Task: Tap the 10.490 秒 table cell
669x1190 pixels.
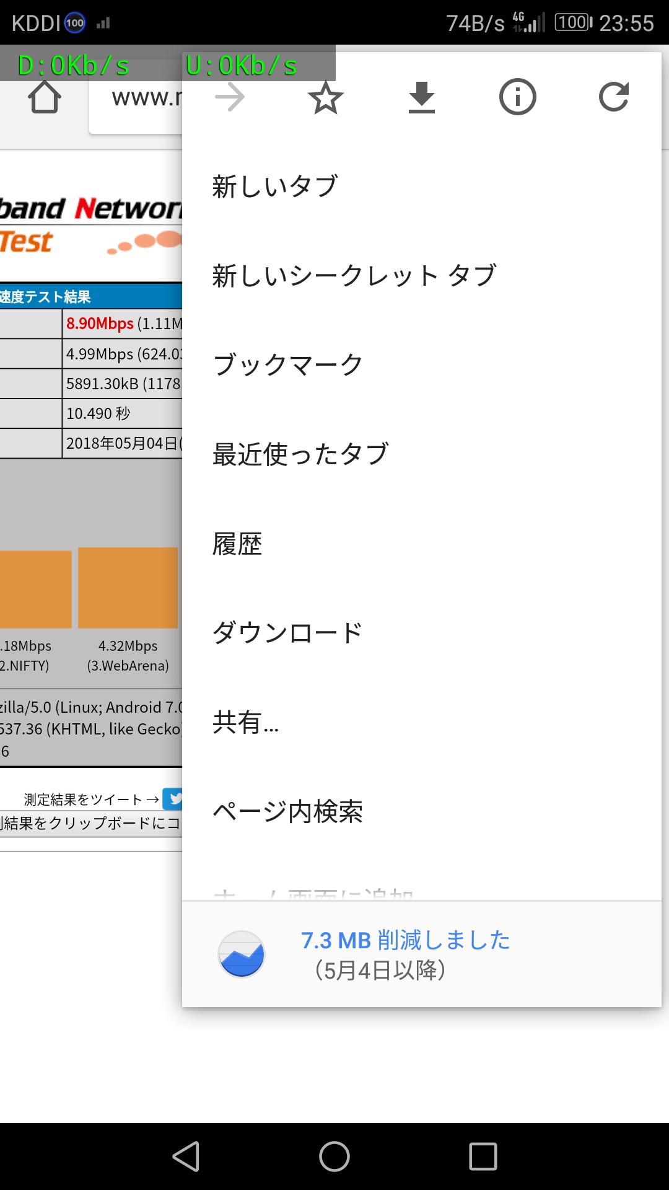Action: [x=123, y=413]
